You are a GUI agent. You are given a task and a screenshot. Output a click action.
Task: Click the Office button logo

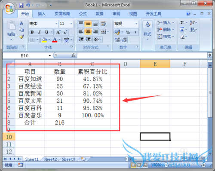coord(9,8)
